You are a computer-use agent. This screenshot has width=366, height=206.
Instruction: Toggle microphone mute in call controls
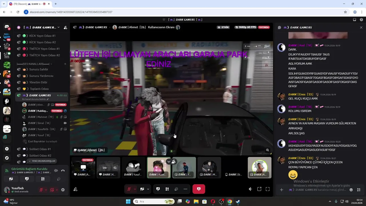129,189
